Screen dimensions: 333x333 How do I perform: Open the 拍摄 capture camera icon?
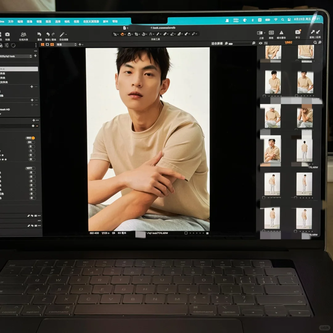coord(7,35)
